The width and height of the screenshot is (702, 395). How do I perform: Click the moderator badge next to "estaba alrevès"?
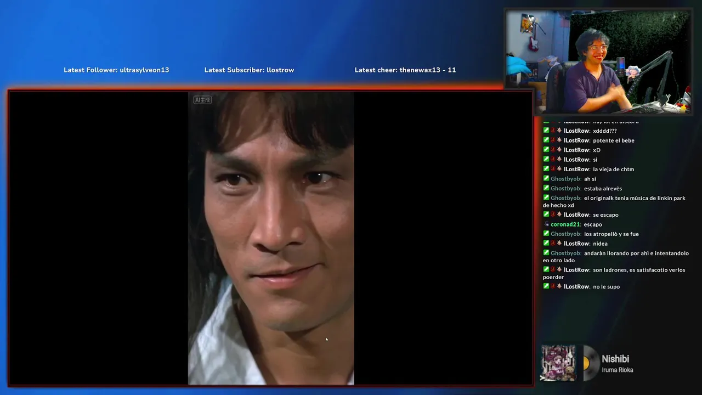[x=546, y=188]
